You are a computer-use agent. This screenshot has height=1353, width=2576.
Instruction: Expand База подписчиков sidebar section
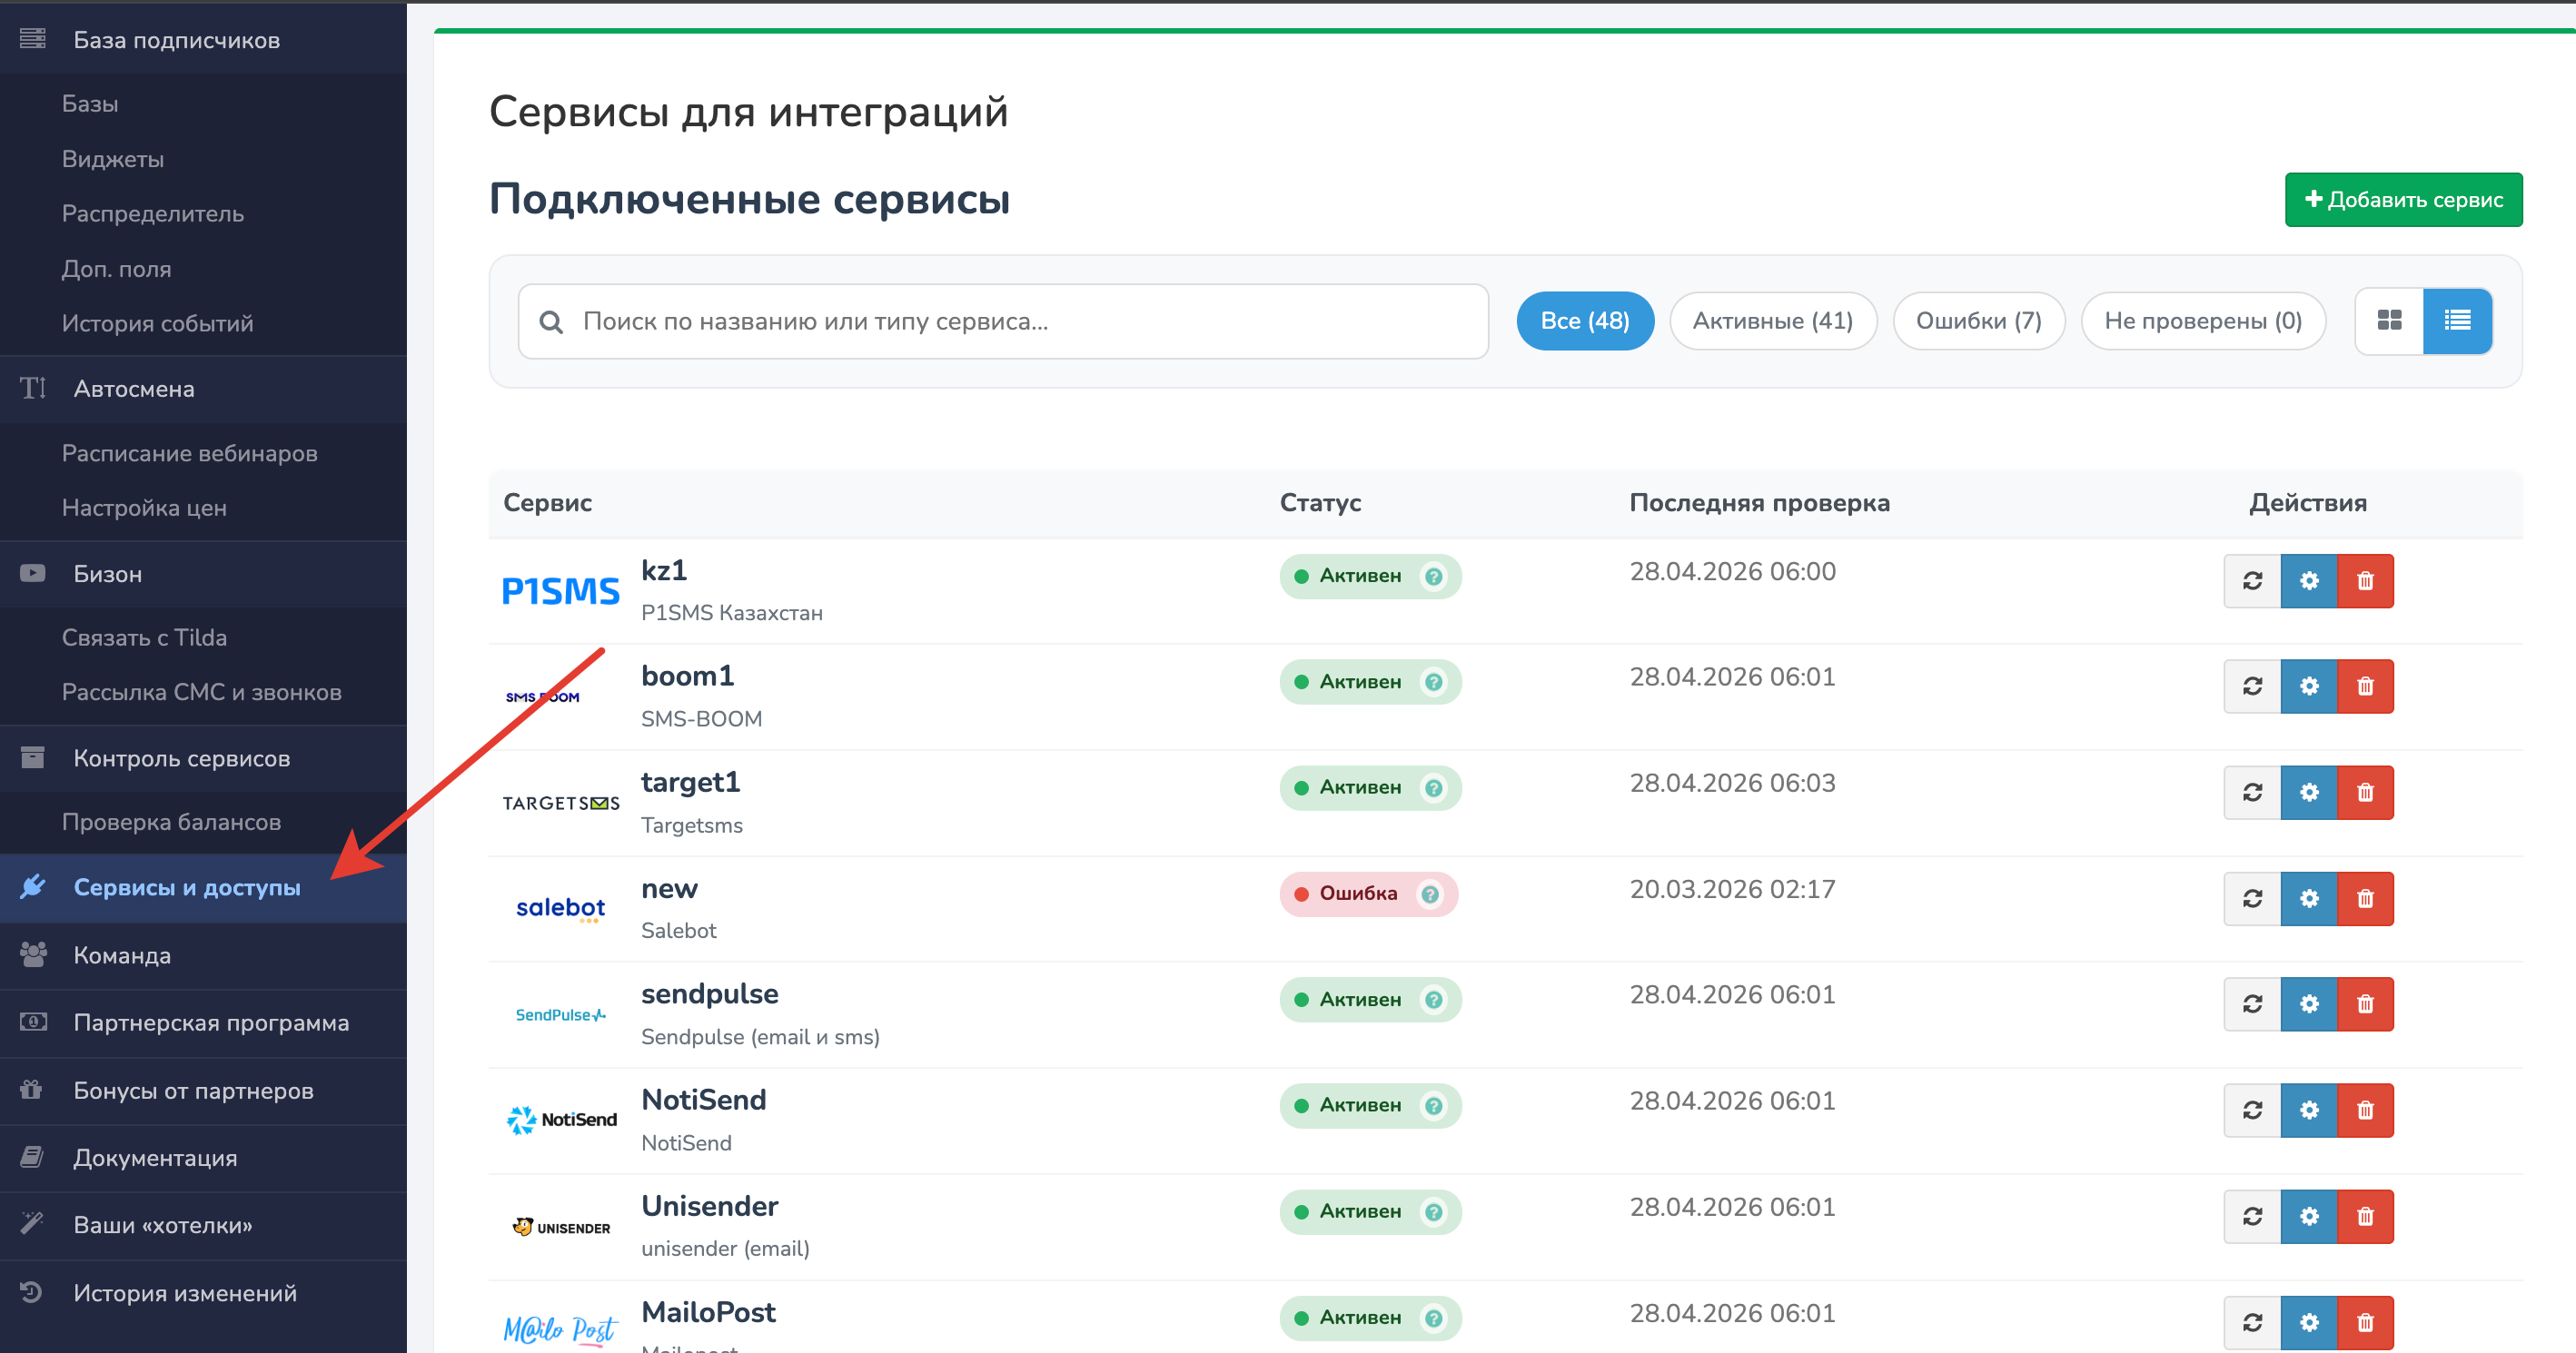tap(176, 40)
